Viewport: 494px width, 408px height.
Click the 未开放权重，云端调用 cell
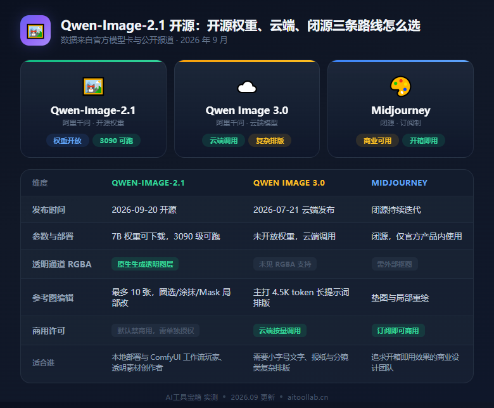[294, 236]
